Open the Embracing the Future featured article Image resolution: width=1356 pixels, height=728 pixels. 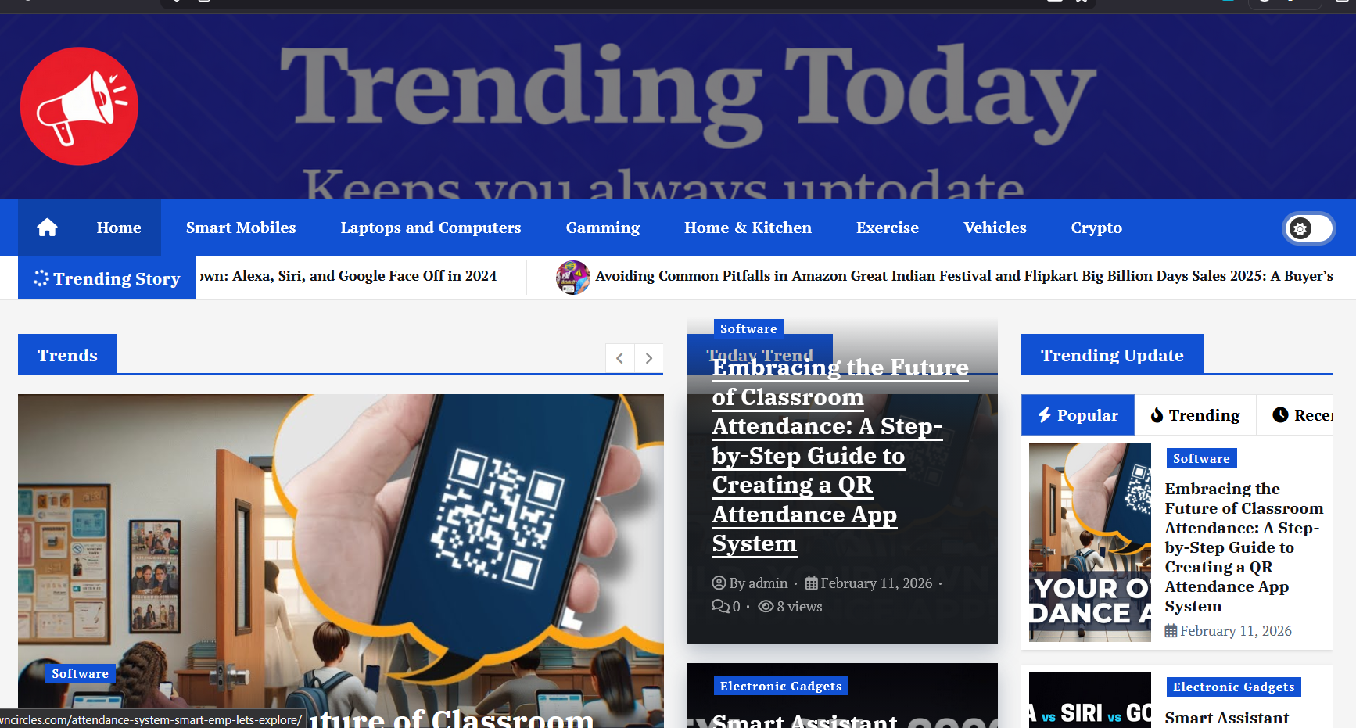coord(840,455)
